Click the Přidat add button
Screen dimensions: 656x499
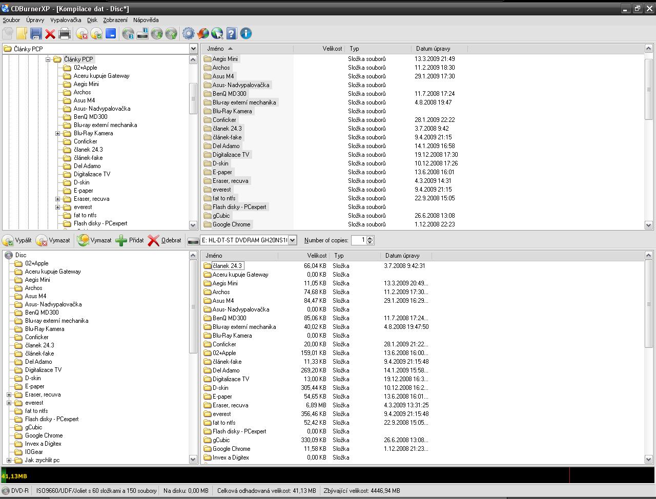pos(130,240)
